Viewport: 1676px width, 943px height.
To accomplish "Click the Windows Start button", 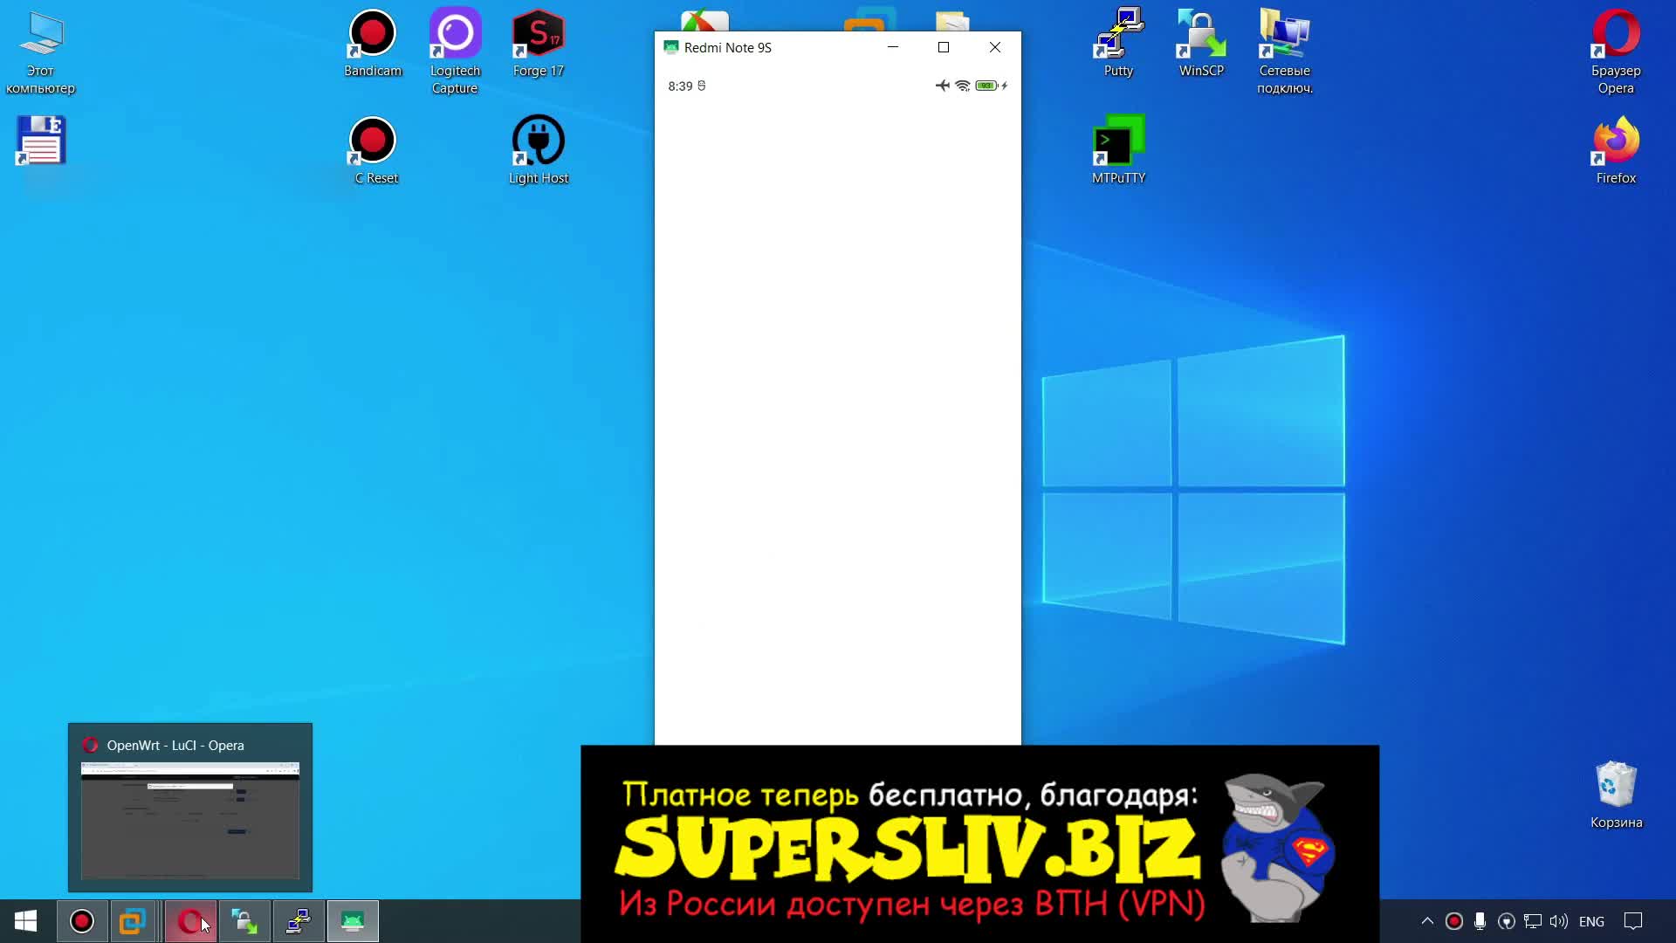I will [25, 921].
